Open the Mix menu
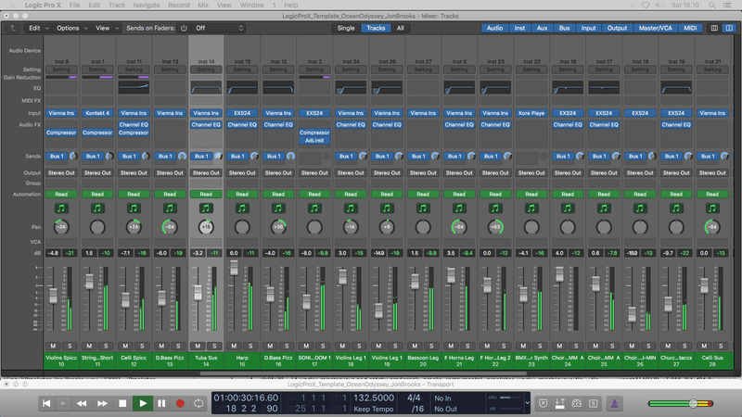742x417 pixels. 203,6
